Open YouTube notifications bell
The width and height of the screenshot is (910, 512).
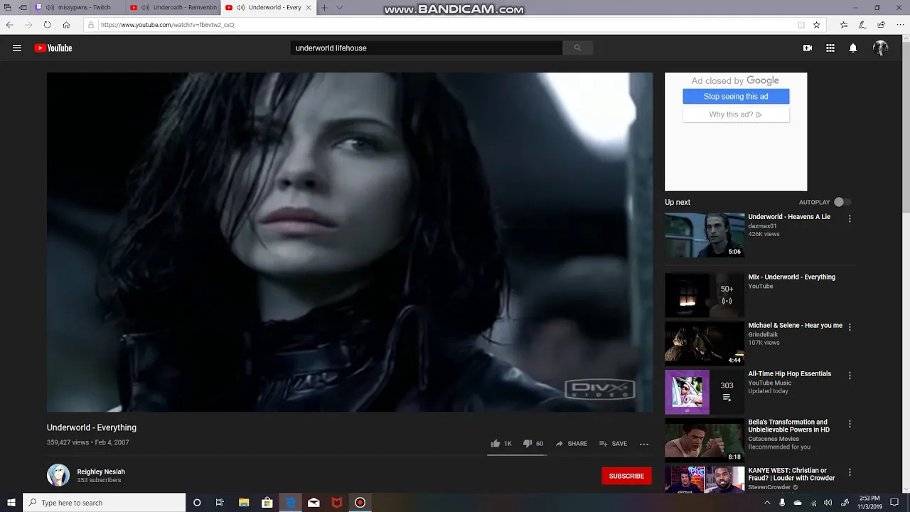pyautogui.click(x=853, y=48)
